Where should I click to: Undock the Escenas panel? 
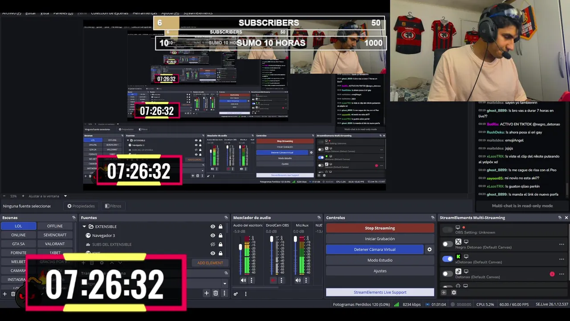pos(74,218)
